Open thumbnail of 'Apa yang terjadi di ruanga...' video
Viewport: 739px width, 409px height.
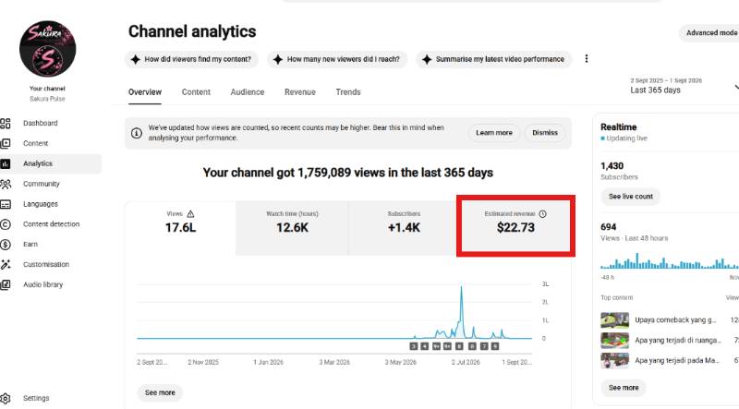(x=614, y=341)
